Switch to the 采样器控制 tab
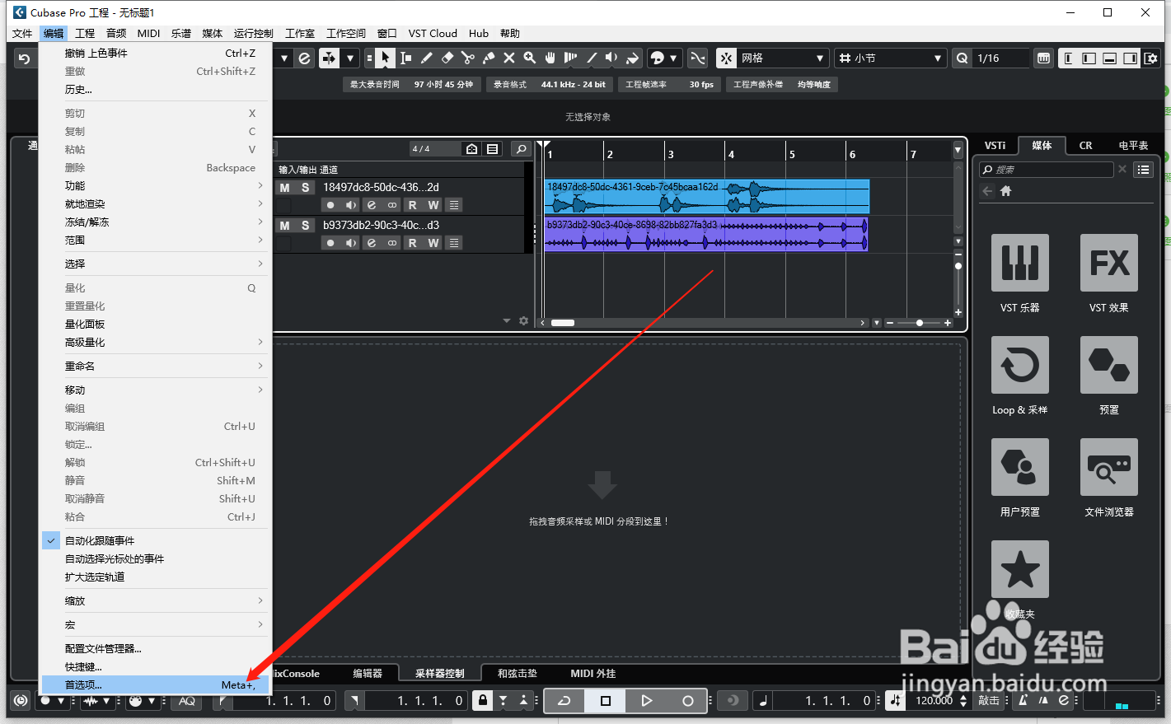The height and width of the screenshot is (724, 1171). [440, 674]
